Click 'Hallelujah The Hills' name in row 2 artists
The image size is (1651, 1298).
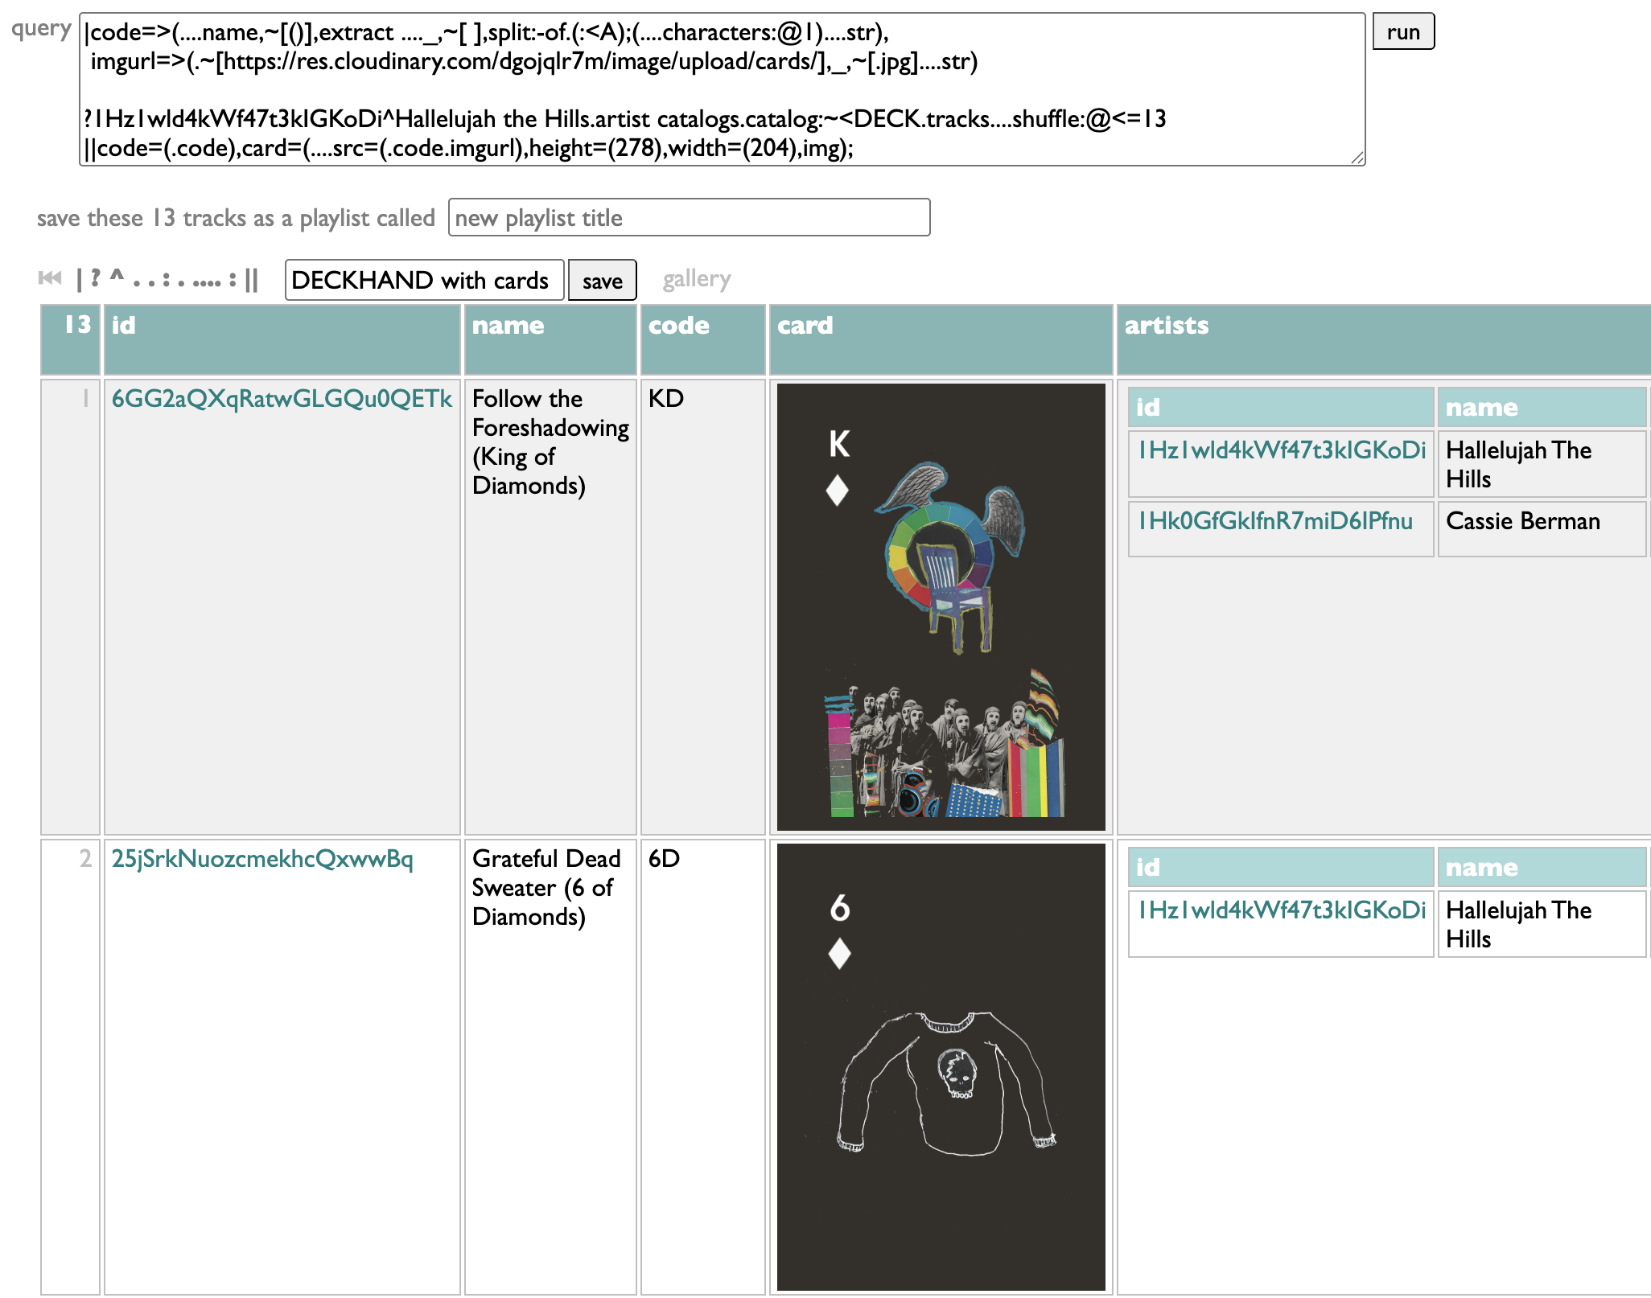pyautogui.click(x=1542, y=924)
